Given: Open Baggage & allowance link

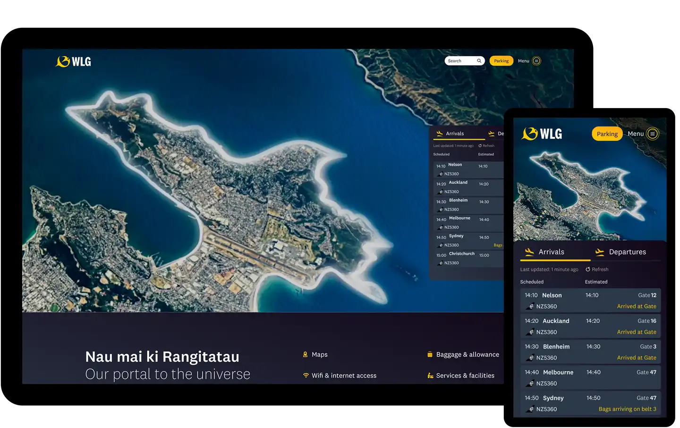Looking at the screenshot, I should pyautogui.click(x=467, y=354).
